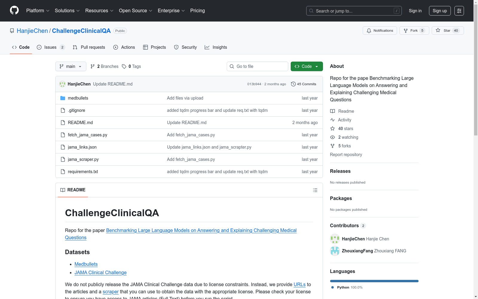Click the Search or jump to field

click(x=354, y=11)
